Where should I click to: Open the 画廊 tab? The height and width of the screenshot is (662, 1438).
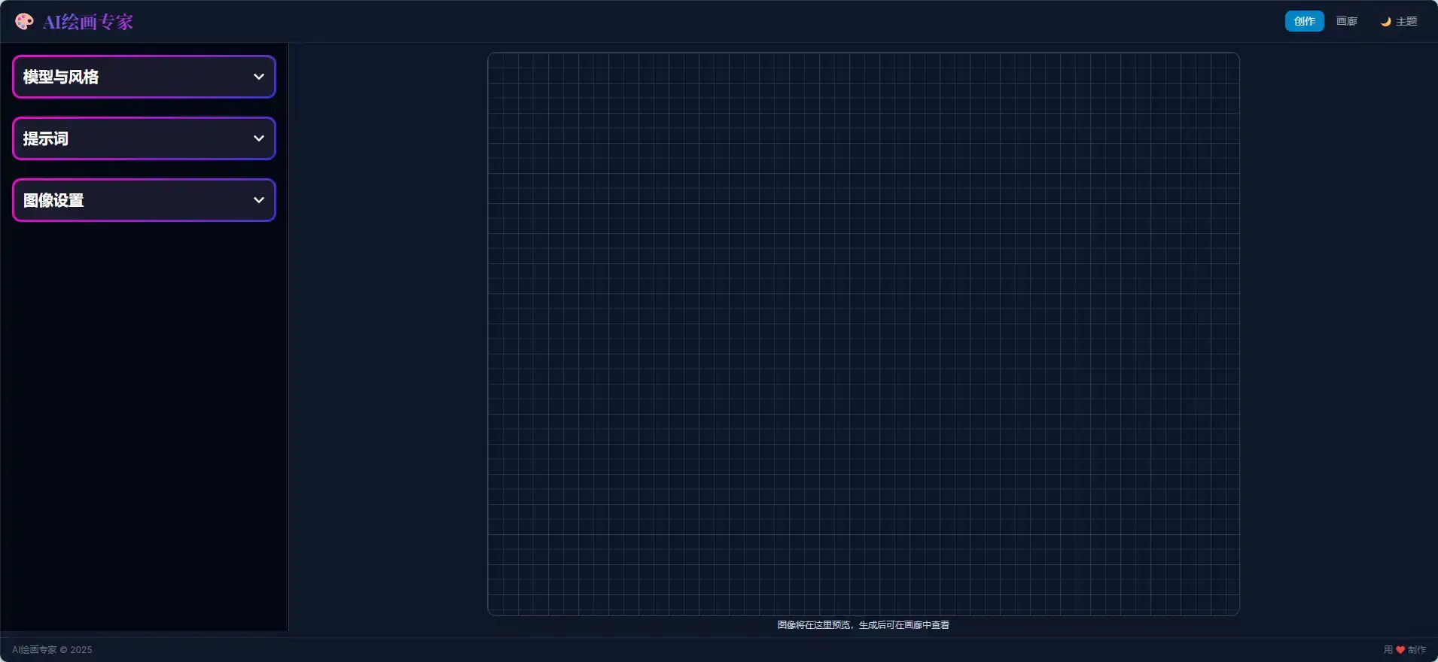[1346, 21]
